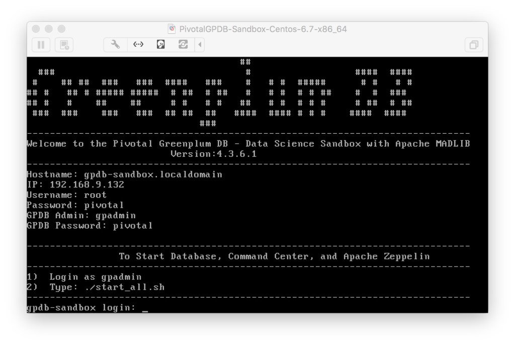
Task: Click the window title PivotalGPDB-Sandbox-Centos-6.7-x86_64
Action: (263, 29)
